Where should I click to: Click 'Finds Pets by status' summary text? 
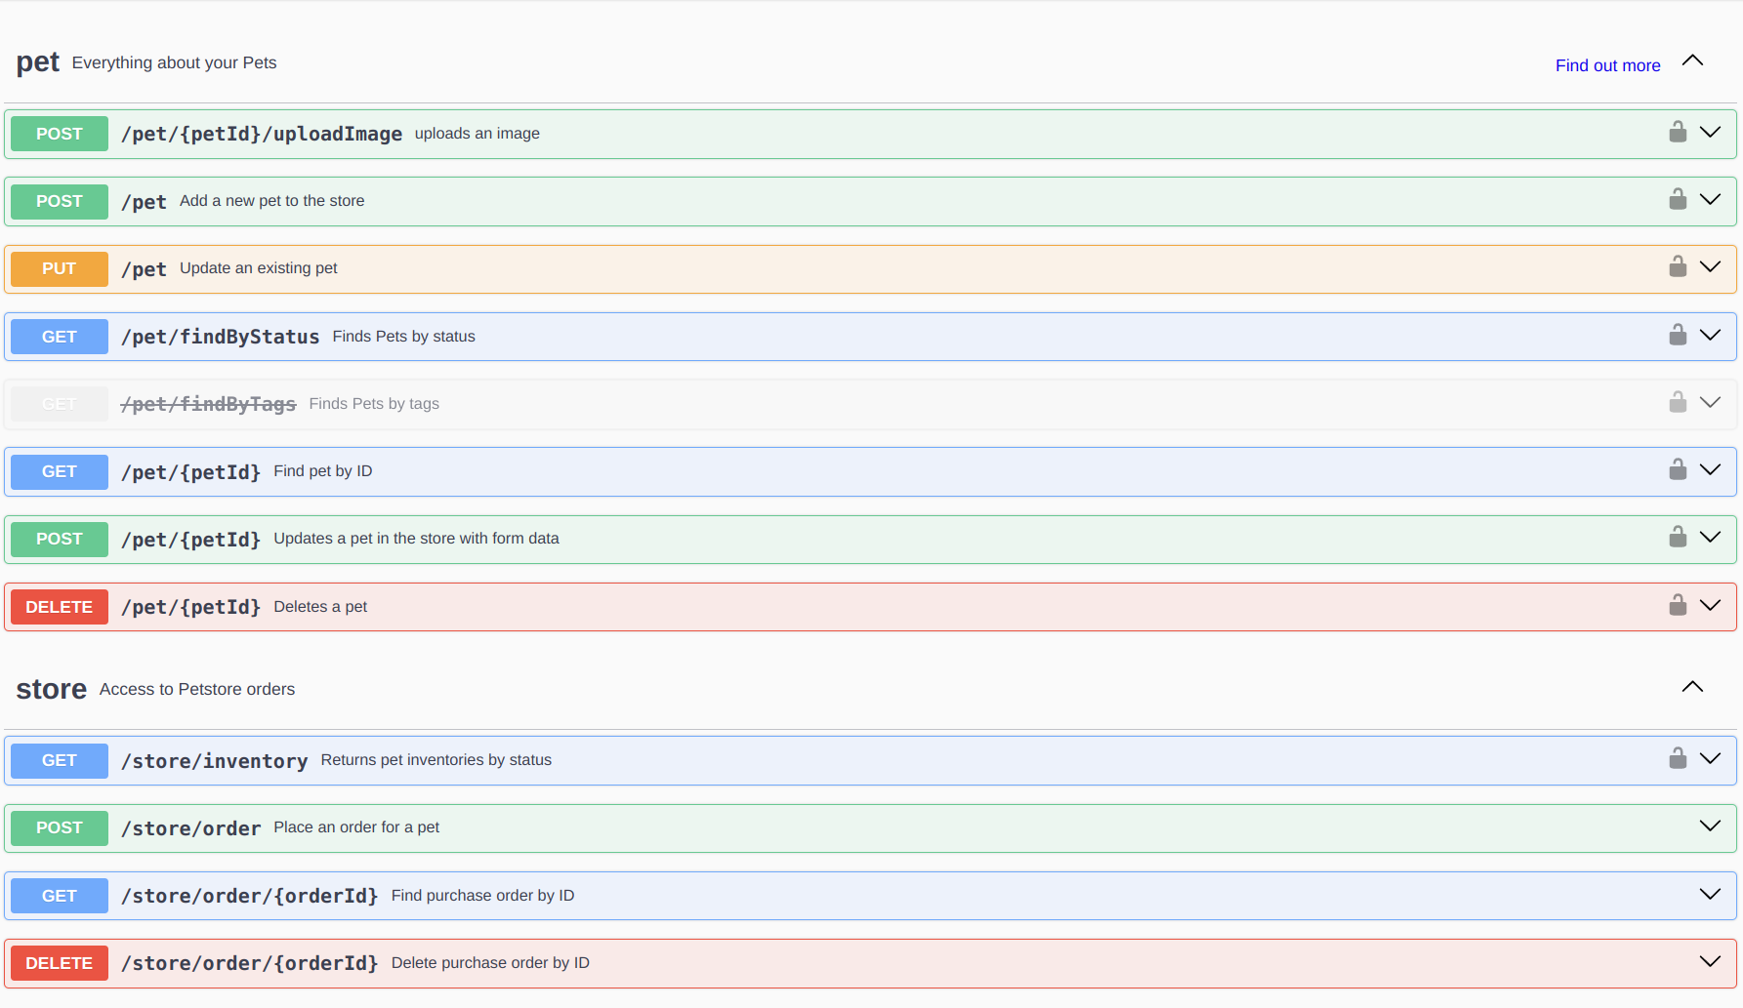(x=404, y=337)
